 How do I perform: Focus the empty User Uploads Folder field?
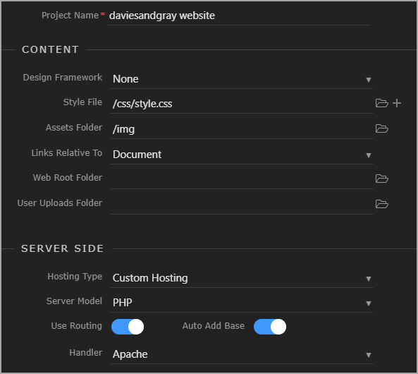coord(242,204)
